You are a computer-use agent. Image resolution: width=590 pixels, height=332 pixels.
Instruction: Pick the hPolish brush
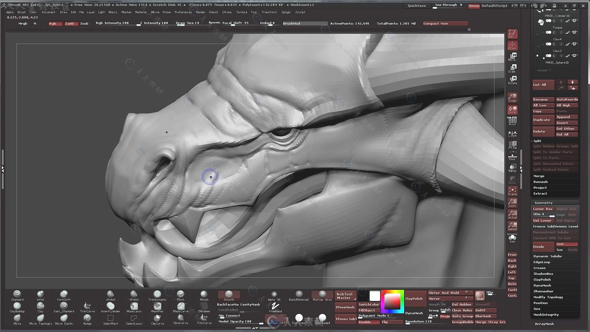[x=134, y=295]
